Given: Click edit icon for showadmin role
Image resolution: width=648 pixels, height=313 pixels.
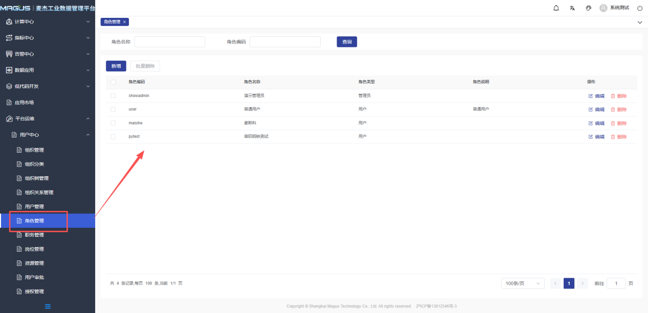Looking at the screenshot, I should [x=591, y=96].
